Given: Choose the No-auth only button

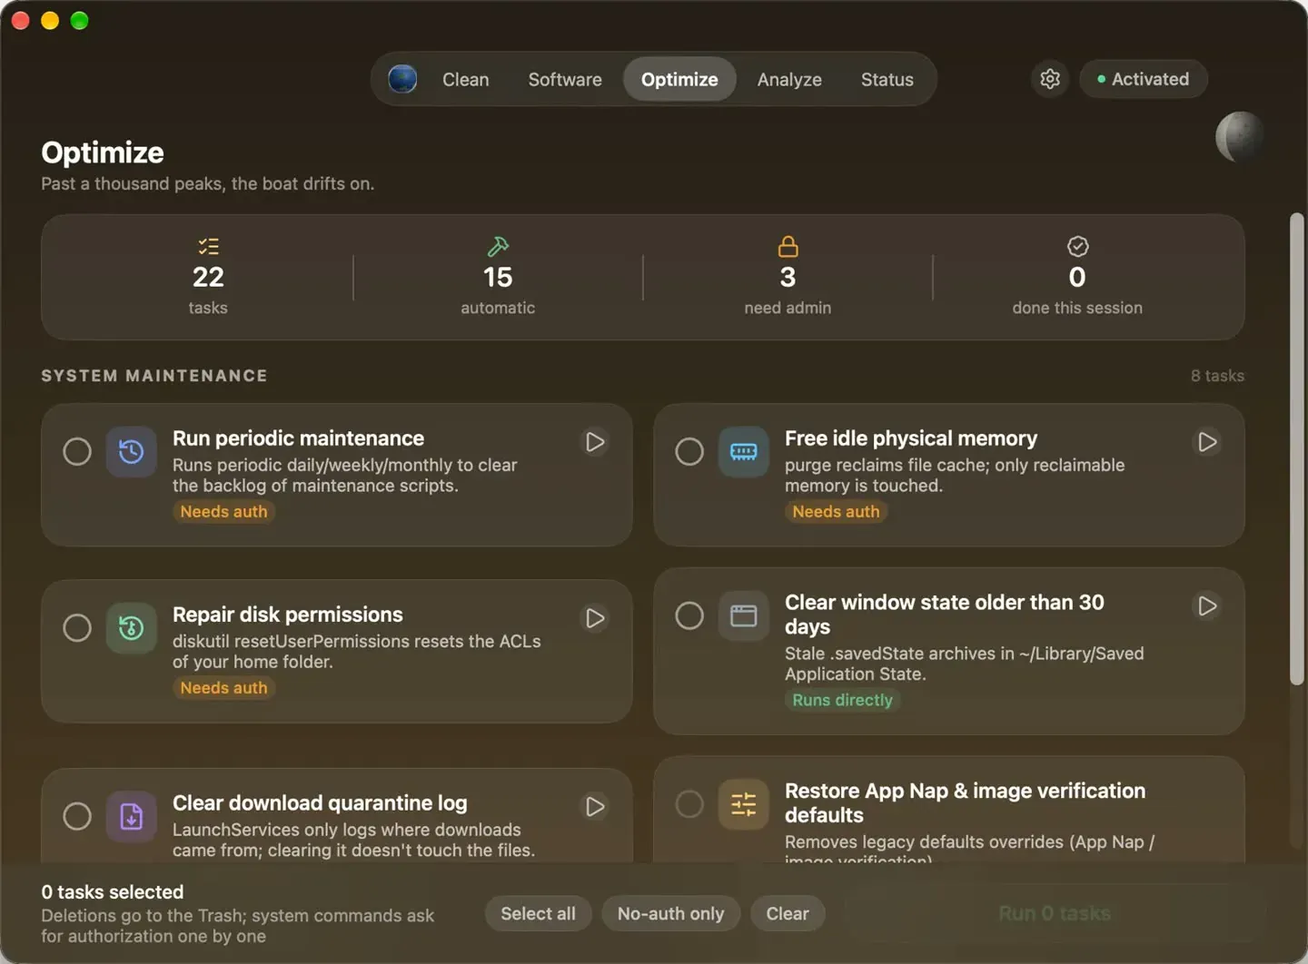Looking at the screenshot, I should pos(671,913).
